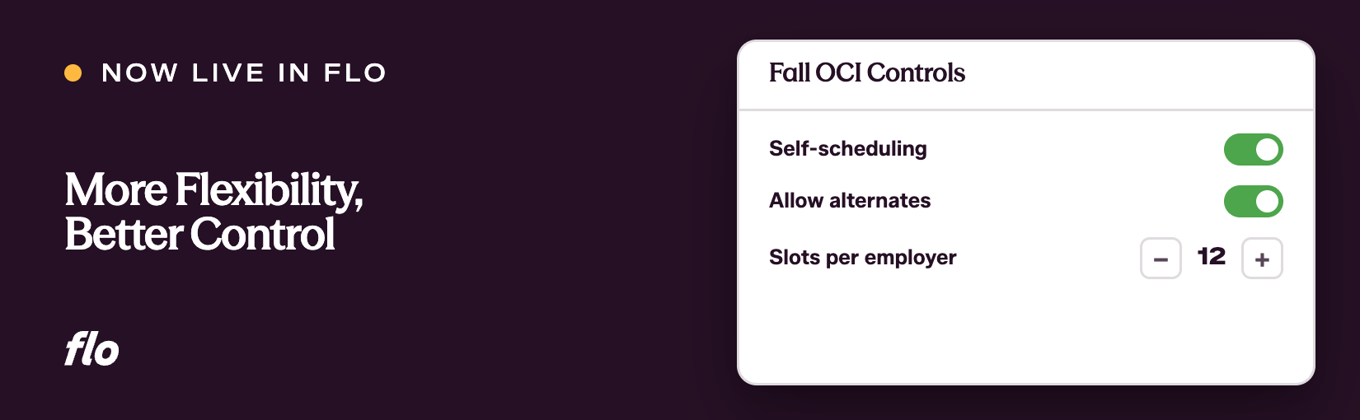This screenshot has height=420, width=1360.
Task: Click the Allow alternates label
Action: click(850, 200)
